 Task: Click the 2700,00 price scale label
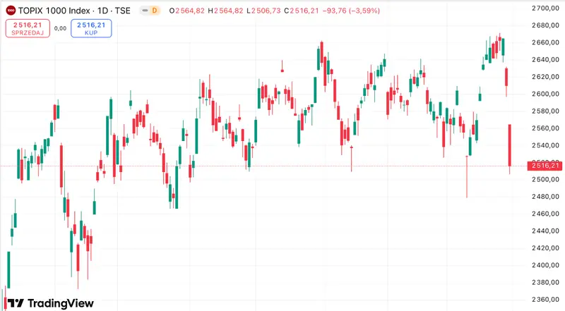click(x=545, y=8)
